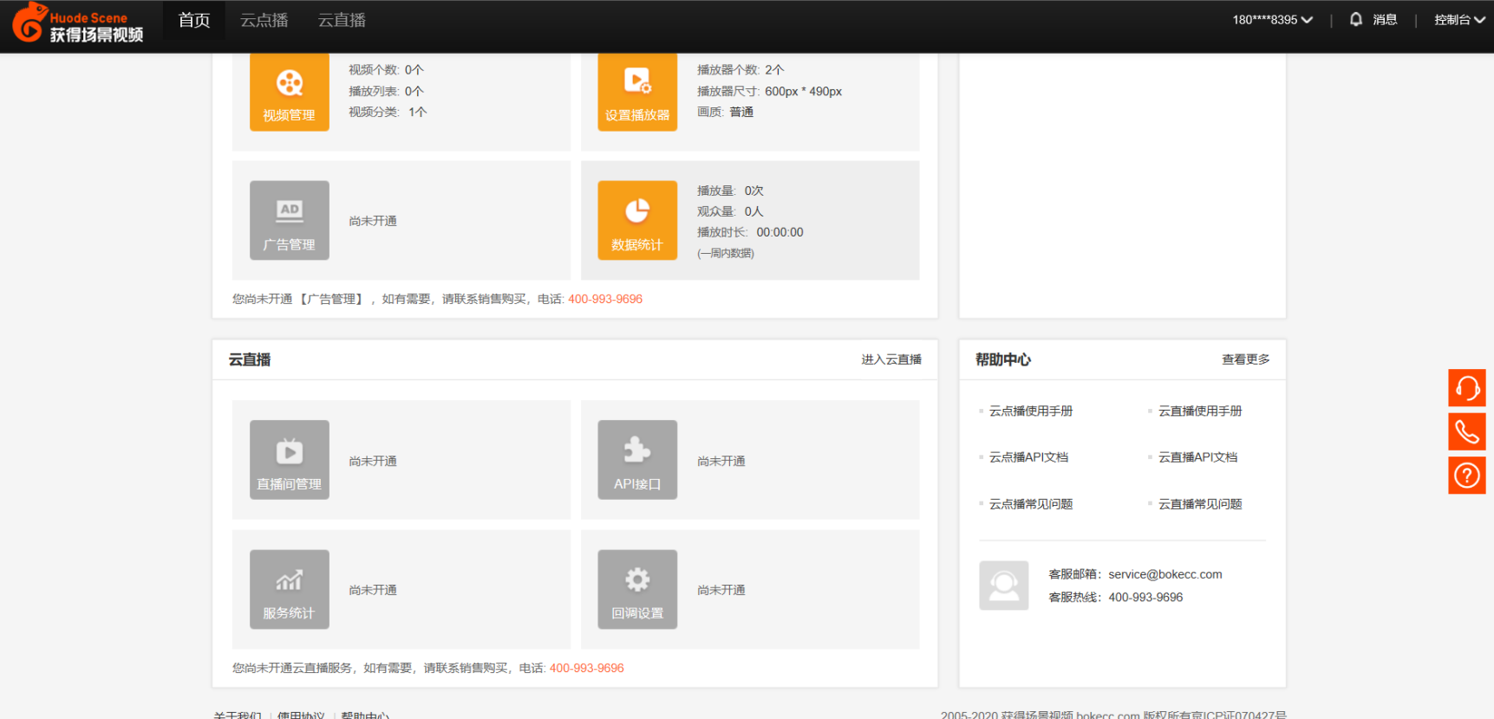
Task: Click the 回调设置 gear icon tile
Action: [636, 589]
